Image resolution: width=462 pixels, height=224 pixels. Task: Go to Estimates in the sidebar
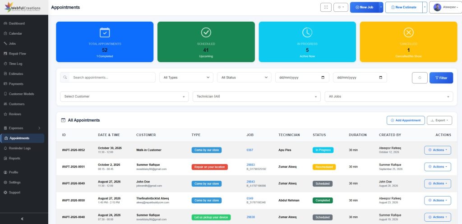click(x=16, y=74)
